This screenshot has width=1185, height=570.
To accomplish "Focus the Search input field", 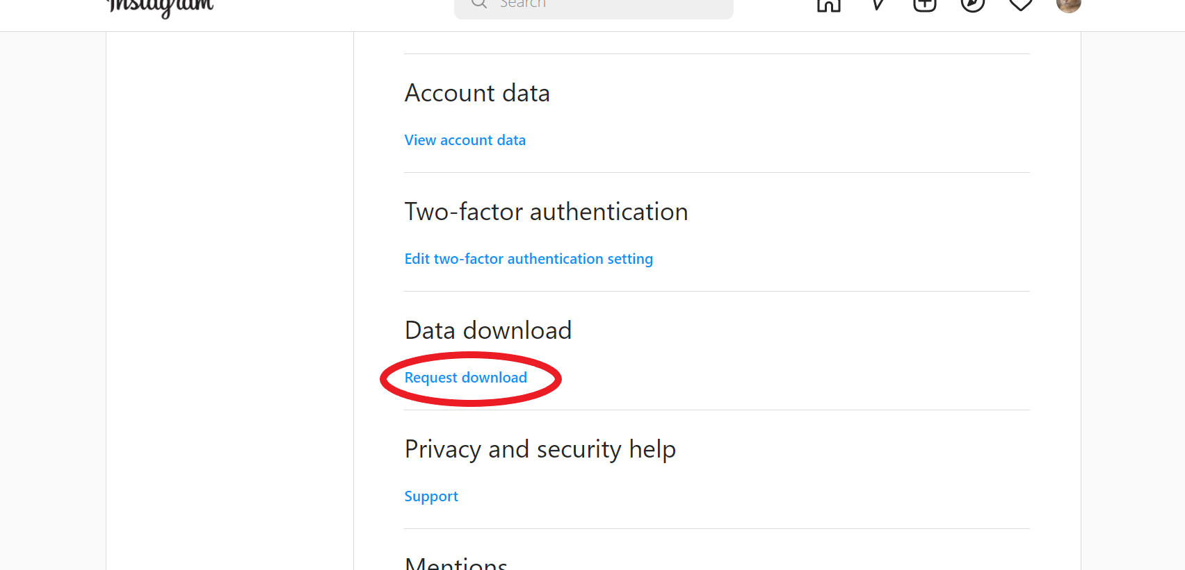I will click(x=593, y=7).
